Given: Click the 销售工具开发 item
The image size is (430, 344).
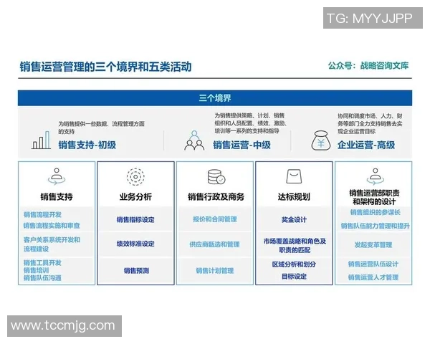Looking at the screenshot, I should click(42, 263).
